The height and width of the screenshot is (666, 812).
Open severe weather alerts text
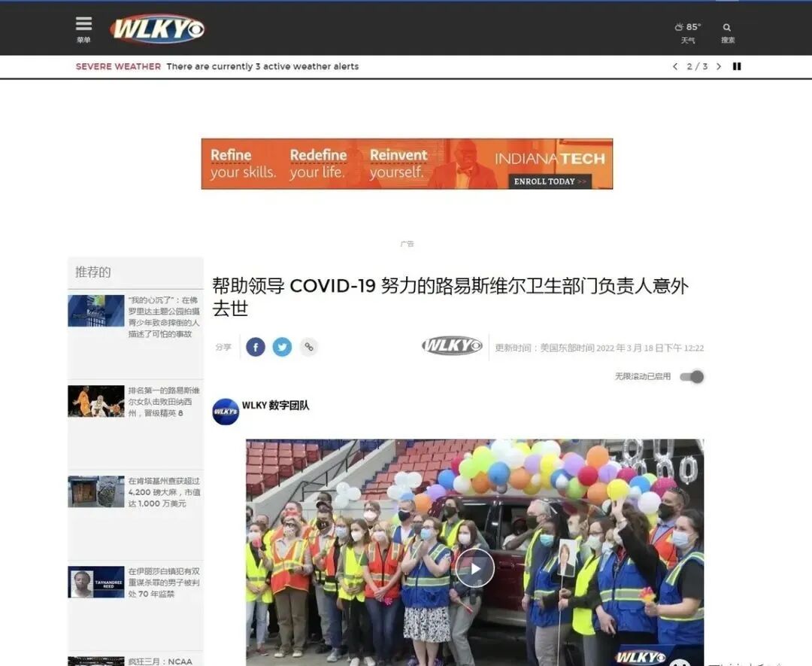(262, 66)
